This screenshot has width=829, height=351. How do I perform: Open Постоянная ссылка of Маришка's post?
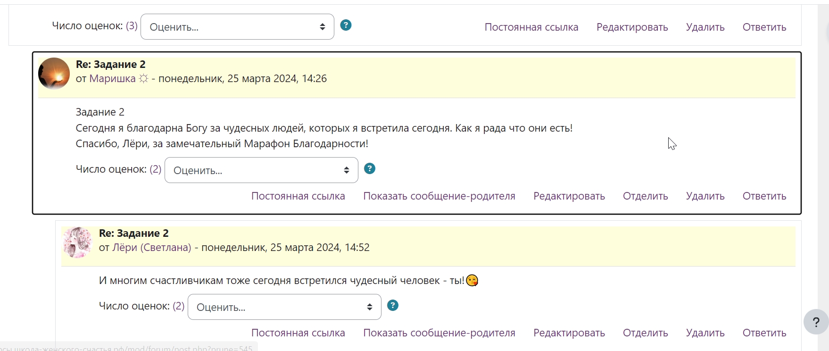(298, 196)
